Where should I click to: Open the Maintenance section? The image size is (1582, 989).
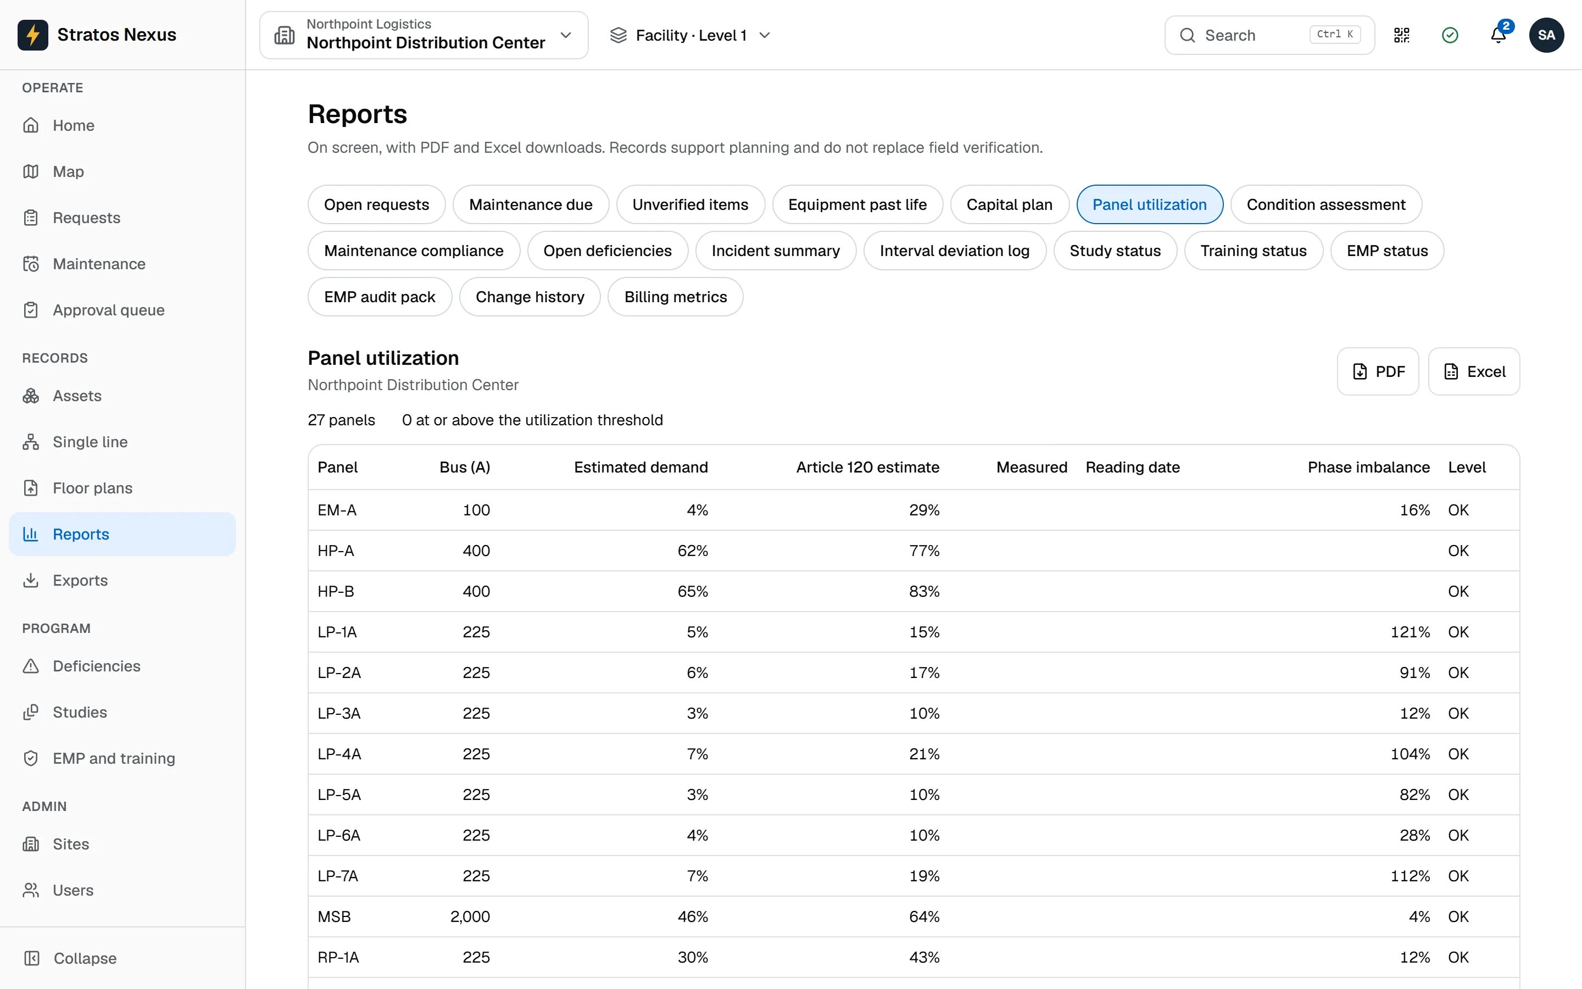[122, 264]
